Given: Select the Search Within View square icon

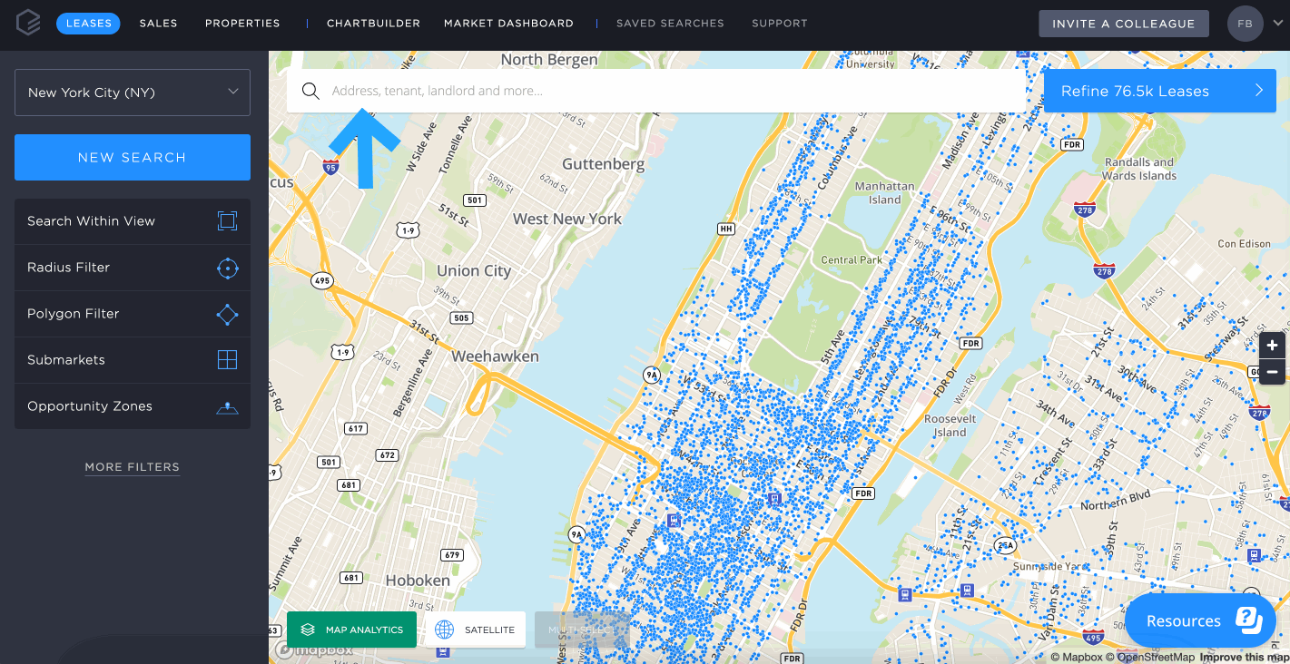Looking at the screenshot, I should click(x=227, y=220).
